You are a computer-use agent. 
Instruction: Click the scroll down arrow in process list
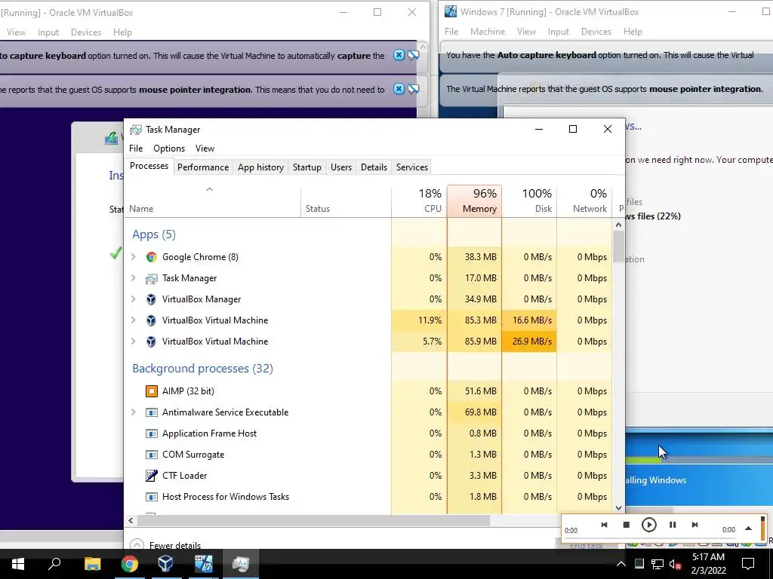click(619, 508)
